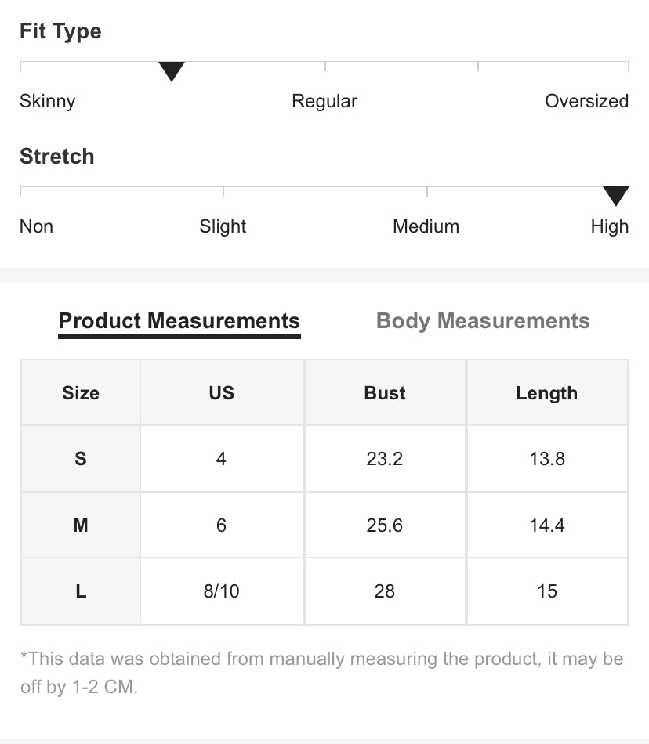649x744 pixels.
Task: Click the Medium stretch label
Action: [x=426, y=226]
